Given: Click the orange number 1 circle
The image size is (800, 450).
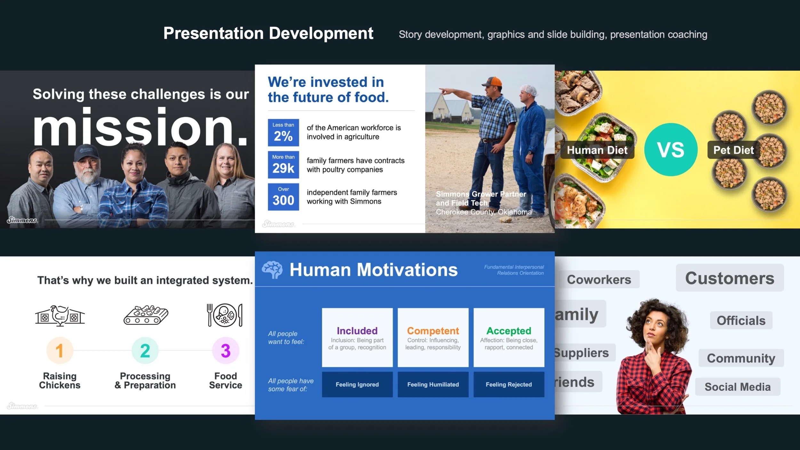Looking at the screenshot, I should tap(60, 350).
